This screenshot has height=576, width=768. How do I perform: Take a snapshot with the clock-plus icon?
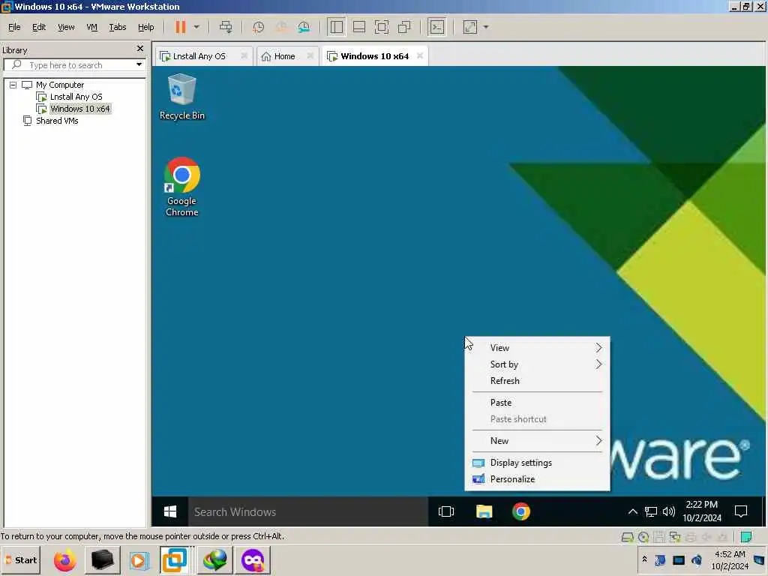pyautogui.click(x=258, y=27)
